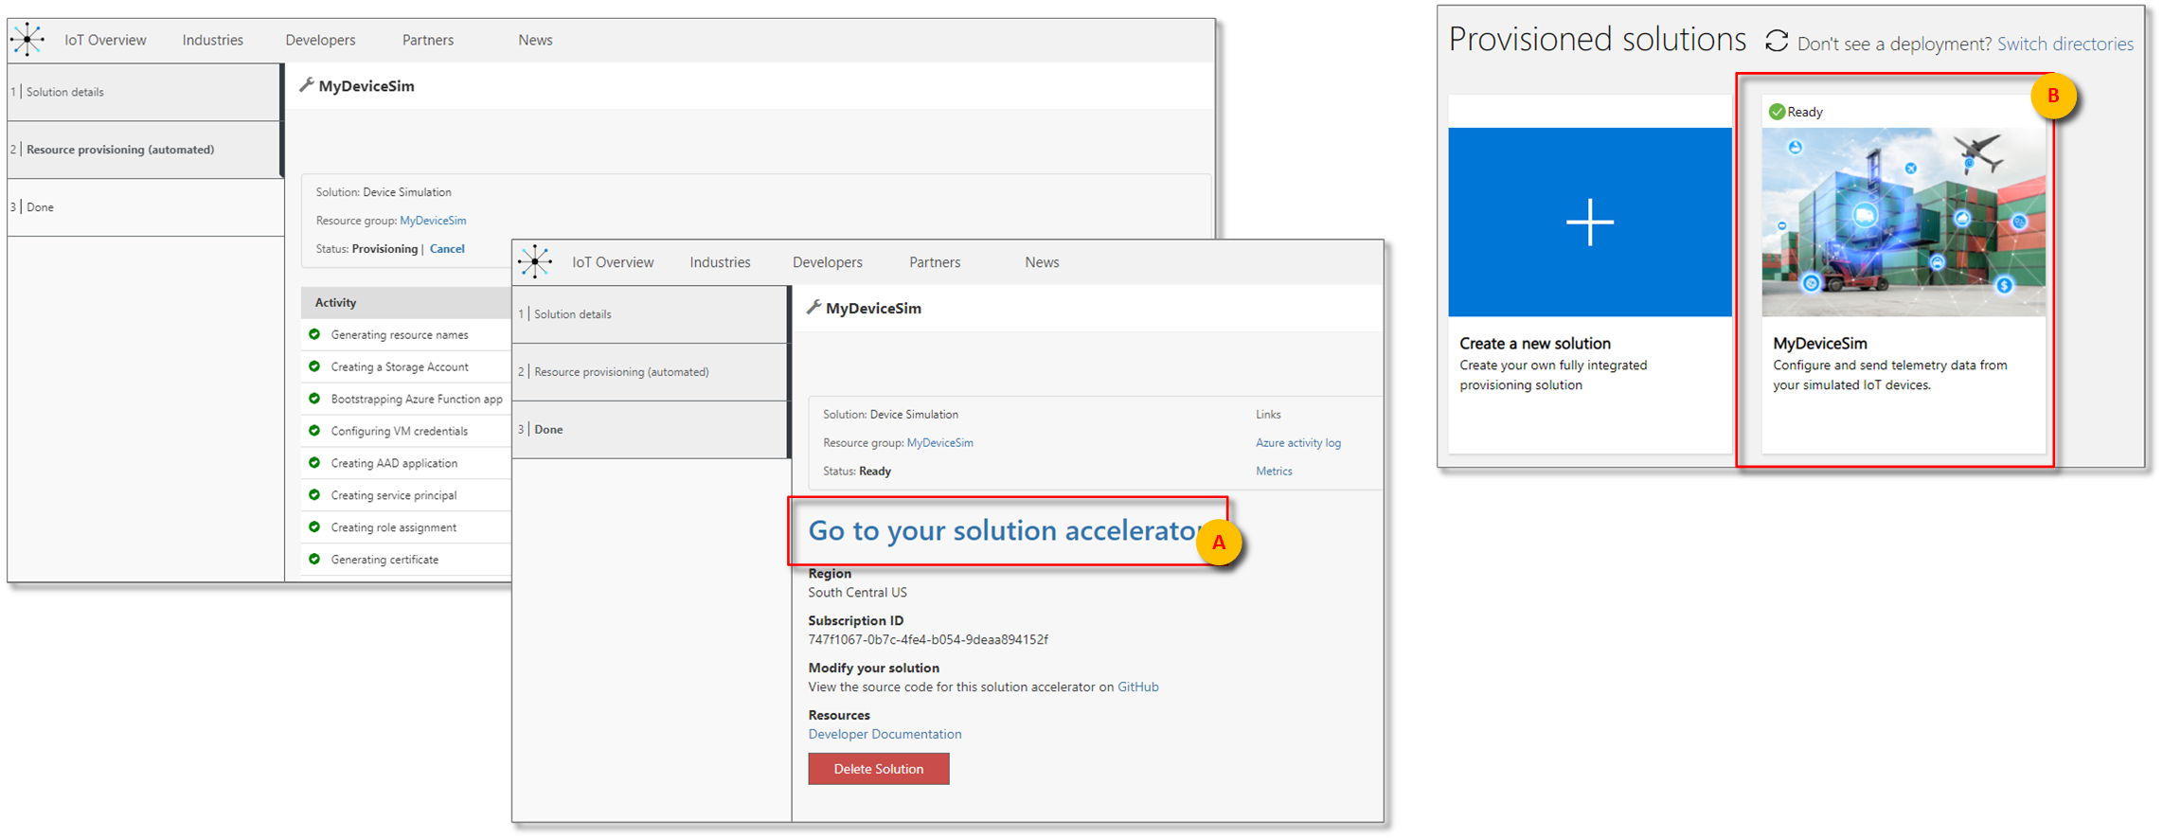Click the South Central US region text

[x=857, y=592]
